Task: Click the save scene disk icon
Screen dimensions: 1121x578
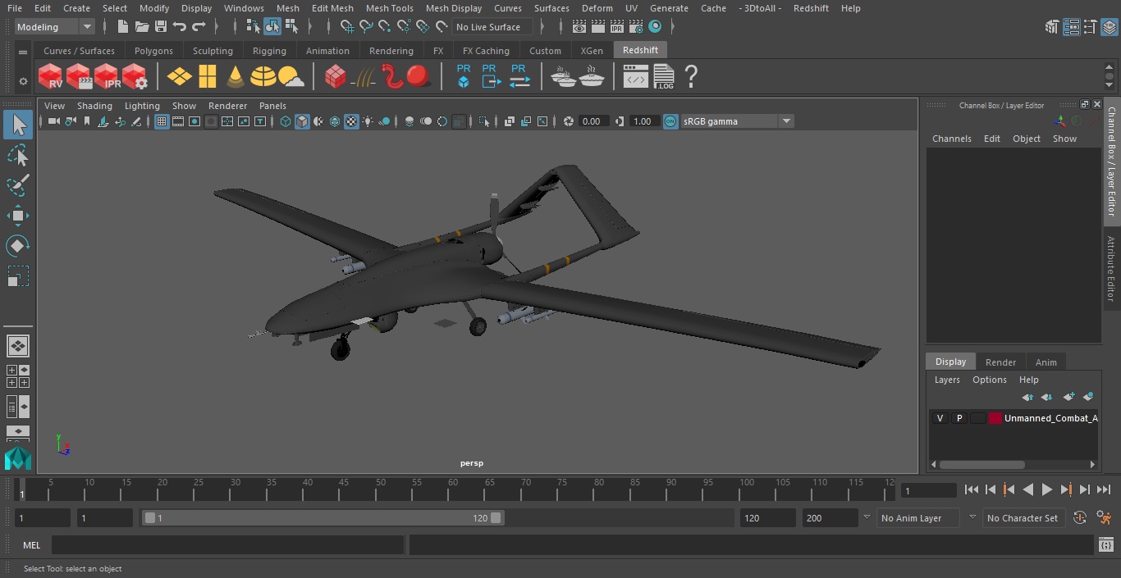Action: (x=161, y=27)
